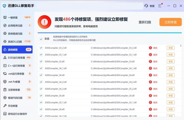Open 错误代码扫描 section
The width and height of the screenshot is (184, 120).
pyautogui.click(x=17, y=98)
